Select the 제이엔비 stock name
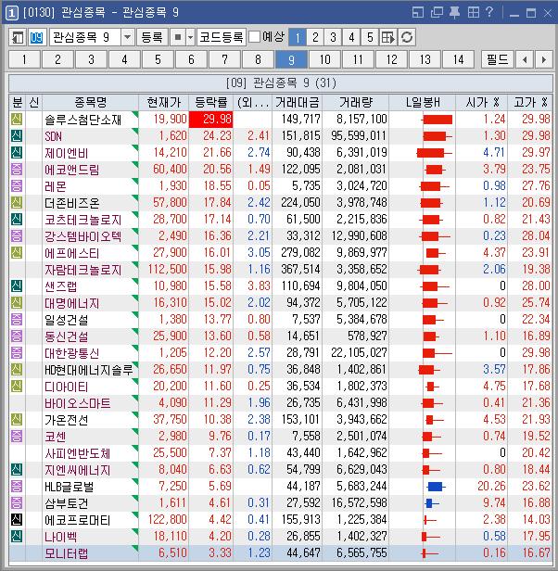The image size is (558, 571). pos(67,153)
